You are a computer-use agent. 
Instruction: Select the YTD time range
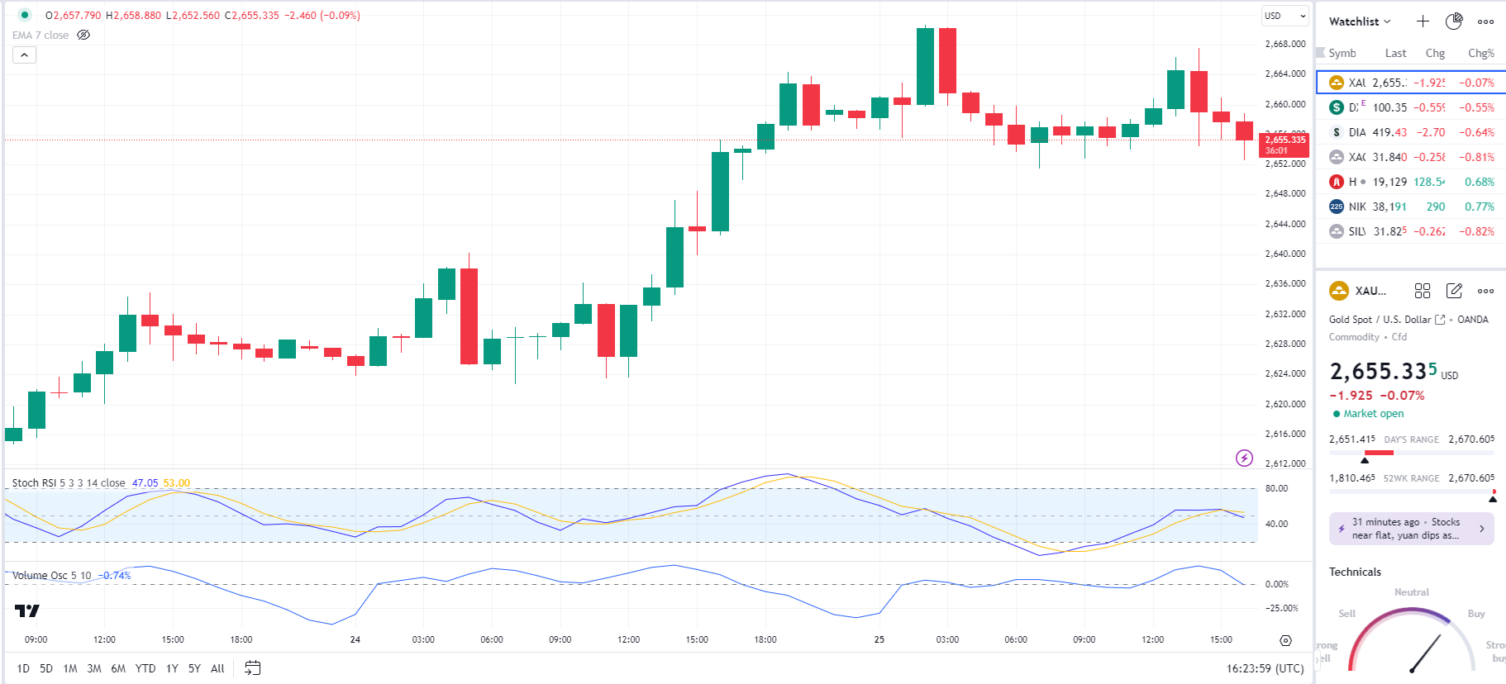145,668
